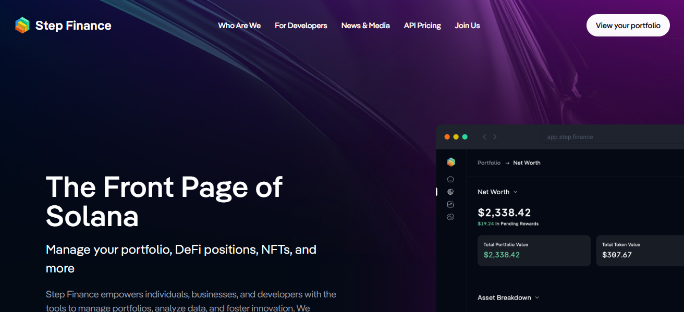Click the View your portfolio button
684x312 pixels.
(628, 26)
